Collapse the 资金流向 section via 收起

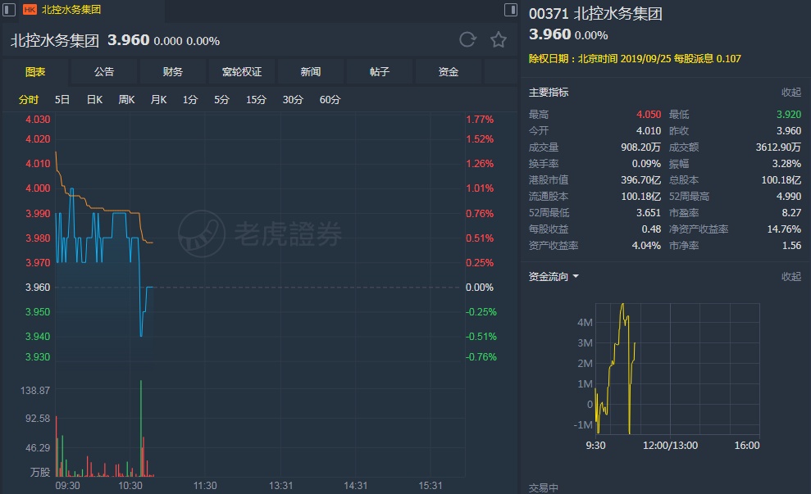tap(790, 276)
